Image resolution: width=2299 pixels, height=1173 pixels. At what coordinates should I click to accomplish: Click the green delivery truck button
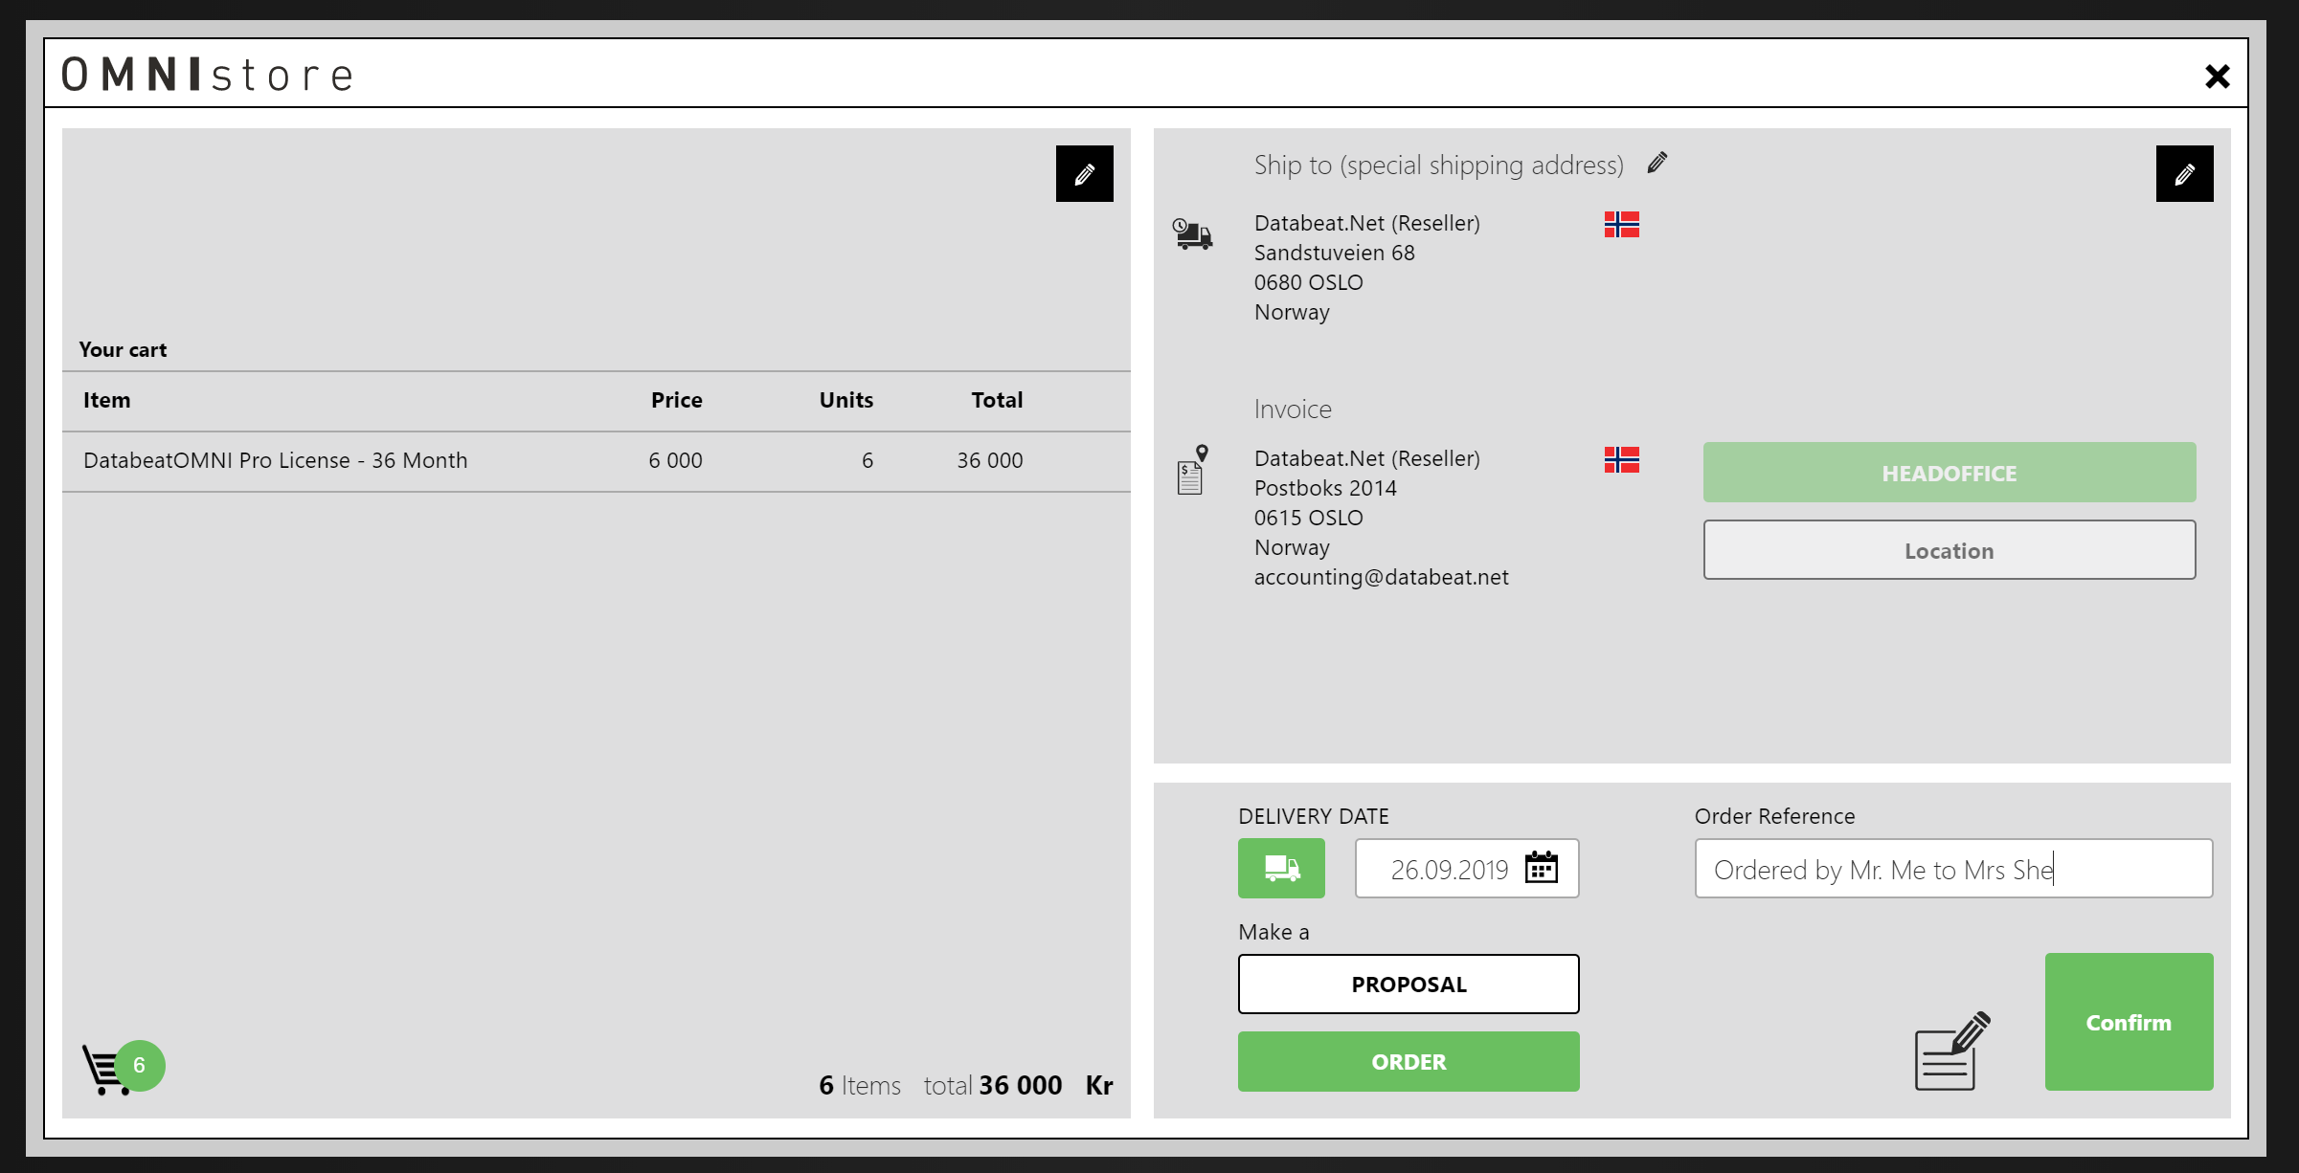[x=1281, y=868]
